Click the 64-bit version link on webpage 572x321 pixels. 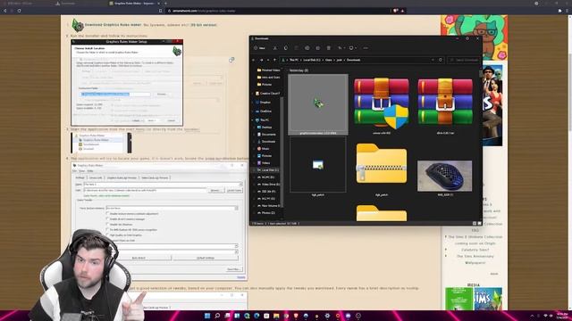pos(204,25)
